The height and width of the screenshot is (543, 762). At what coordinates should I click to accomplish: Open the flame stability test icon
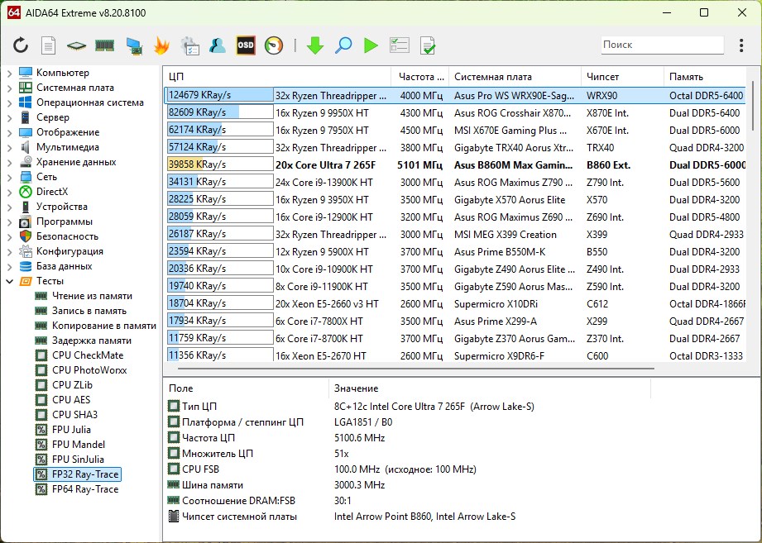161,45
